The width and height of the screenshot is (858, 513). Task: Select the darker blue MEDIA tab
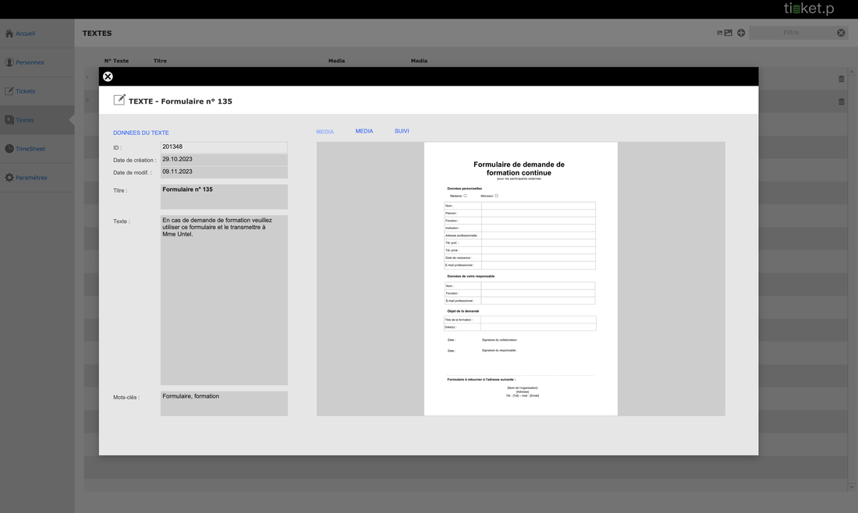364,131
